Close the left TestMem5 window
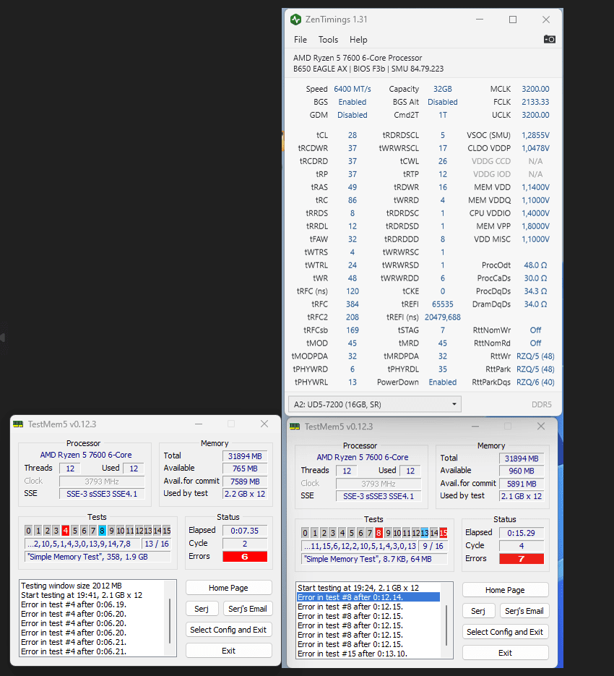614x676 pixels. pos(264,424)
